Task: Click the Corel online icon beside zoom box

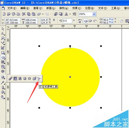Action: tap(74, 14)
